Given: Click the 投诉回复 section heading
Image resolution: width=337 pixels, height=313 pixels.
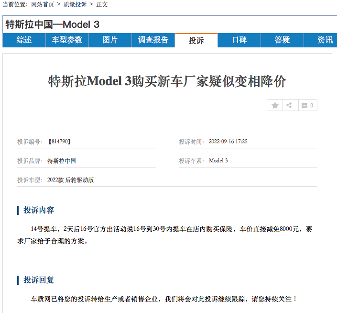Looking at the screenshot, I should (39, 280).
